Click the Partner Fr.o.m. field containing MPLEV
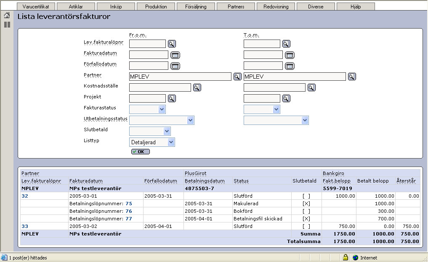 (180, 77)
